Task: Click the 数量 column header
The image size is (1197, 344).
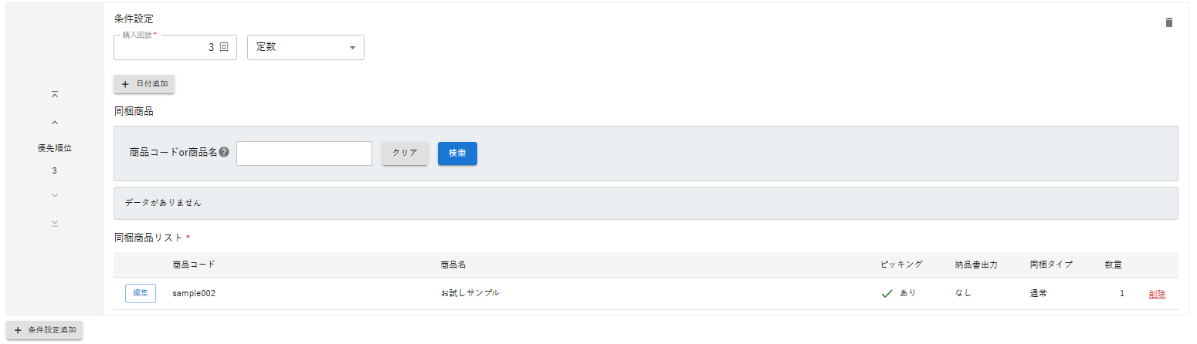Action: tap(1113, 265)
